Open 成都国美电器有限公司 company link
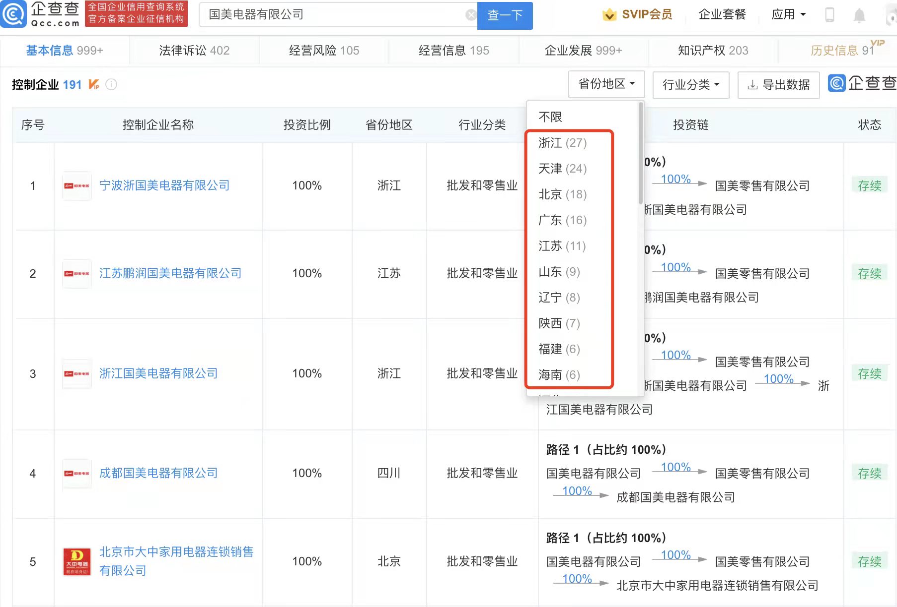Image resolution: width=897 pixels, height=607 pixels. (x=158, y=473)
